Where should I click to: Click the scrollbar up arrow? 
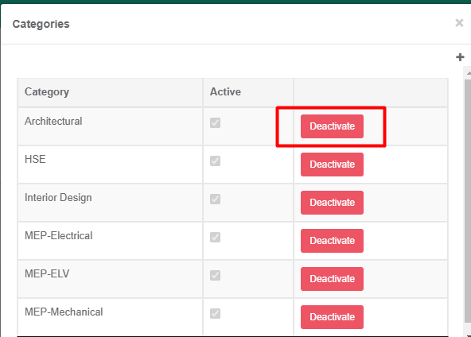click(468, 73)
